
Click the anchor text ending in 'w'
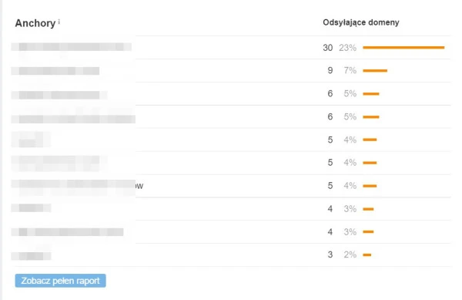(77, 186)
